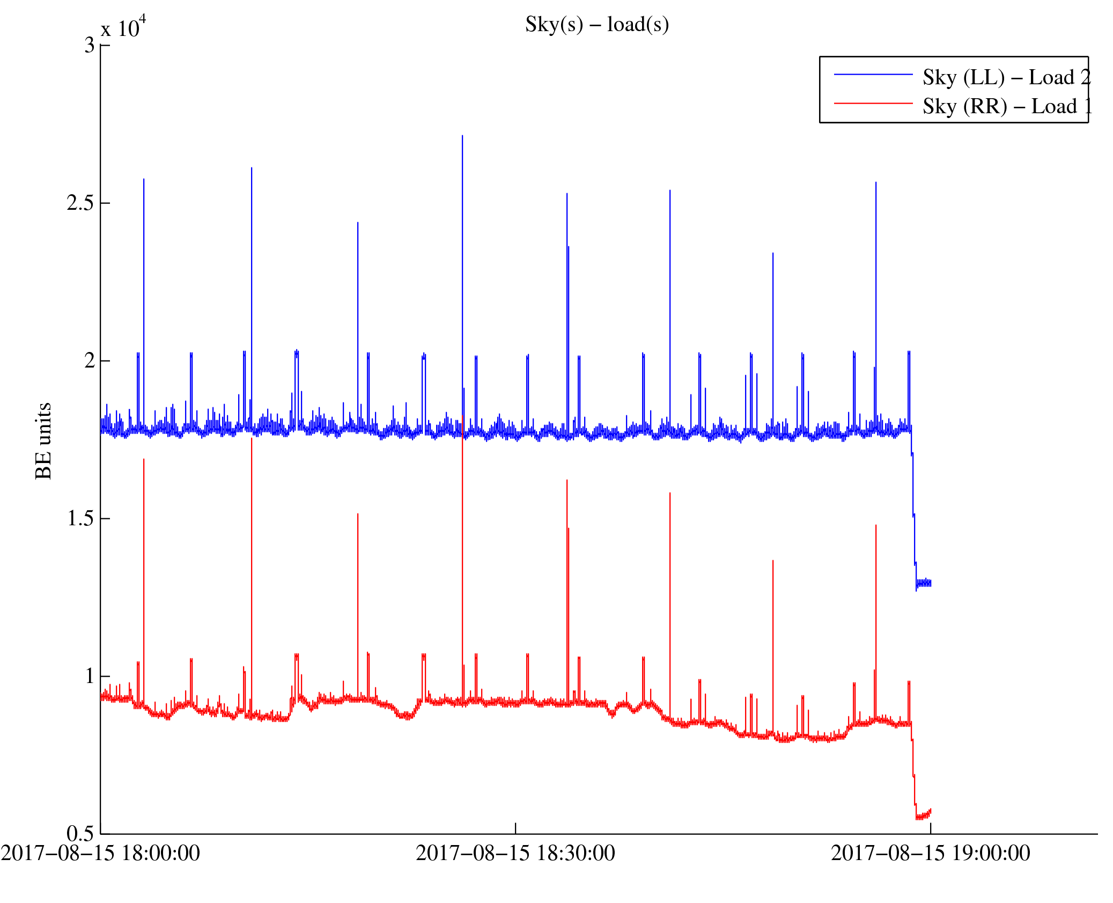This screenshot has height=903, width=1113.
Task: Click the red legend line sample
Action: pos(873,103)
